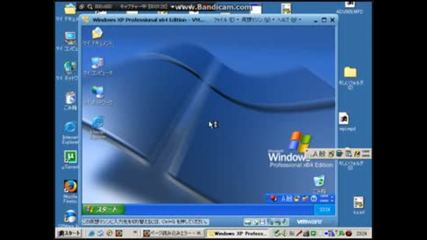This screenshot has width=427, height=240.
Task: Select guest desktop Internet Explorer icon
Action: (x=97, y=128)
